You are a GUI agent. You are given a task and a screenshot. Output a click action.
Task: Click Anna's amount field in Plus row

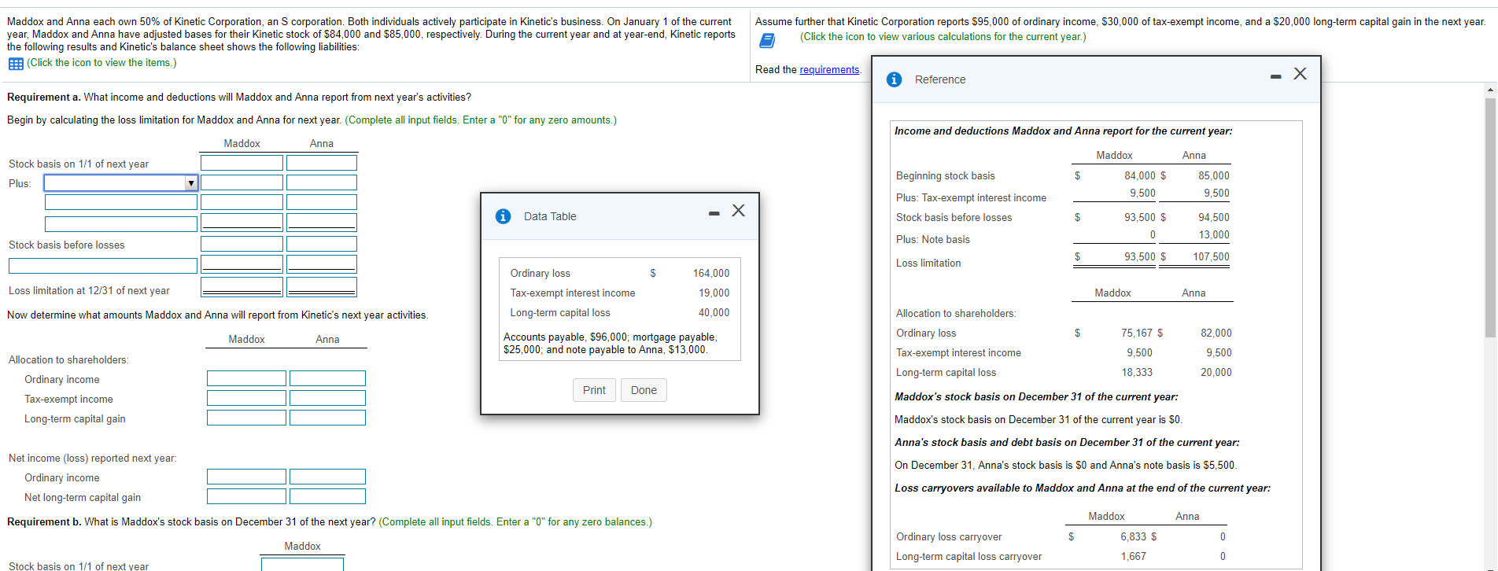click(322, 182)
